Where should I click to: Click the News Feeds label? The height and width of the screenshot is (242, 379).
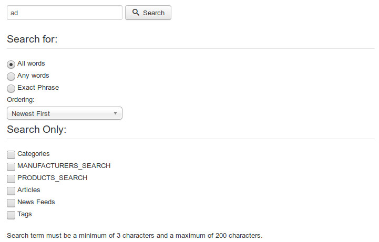pos(36,202)
